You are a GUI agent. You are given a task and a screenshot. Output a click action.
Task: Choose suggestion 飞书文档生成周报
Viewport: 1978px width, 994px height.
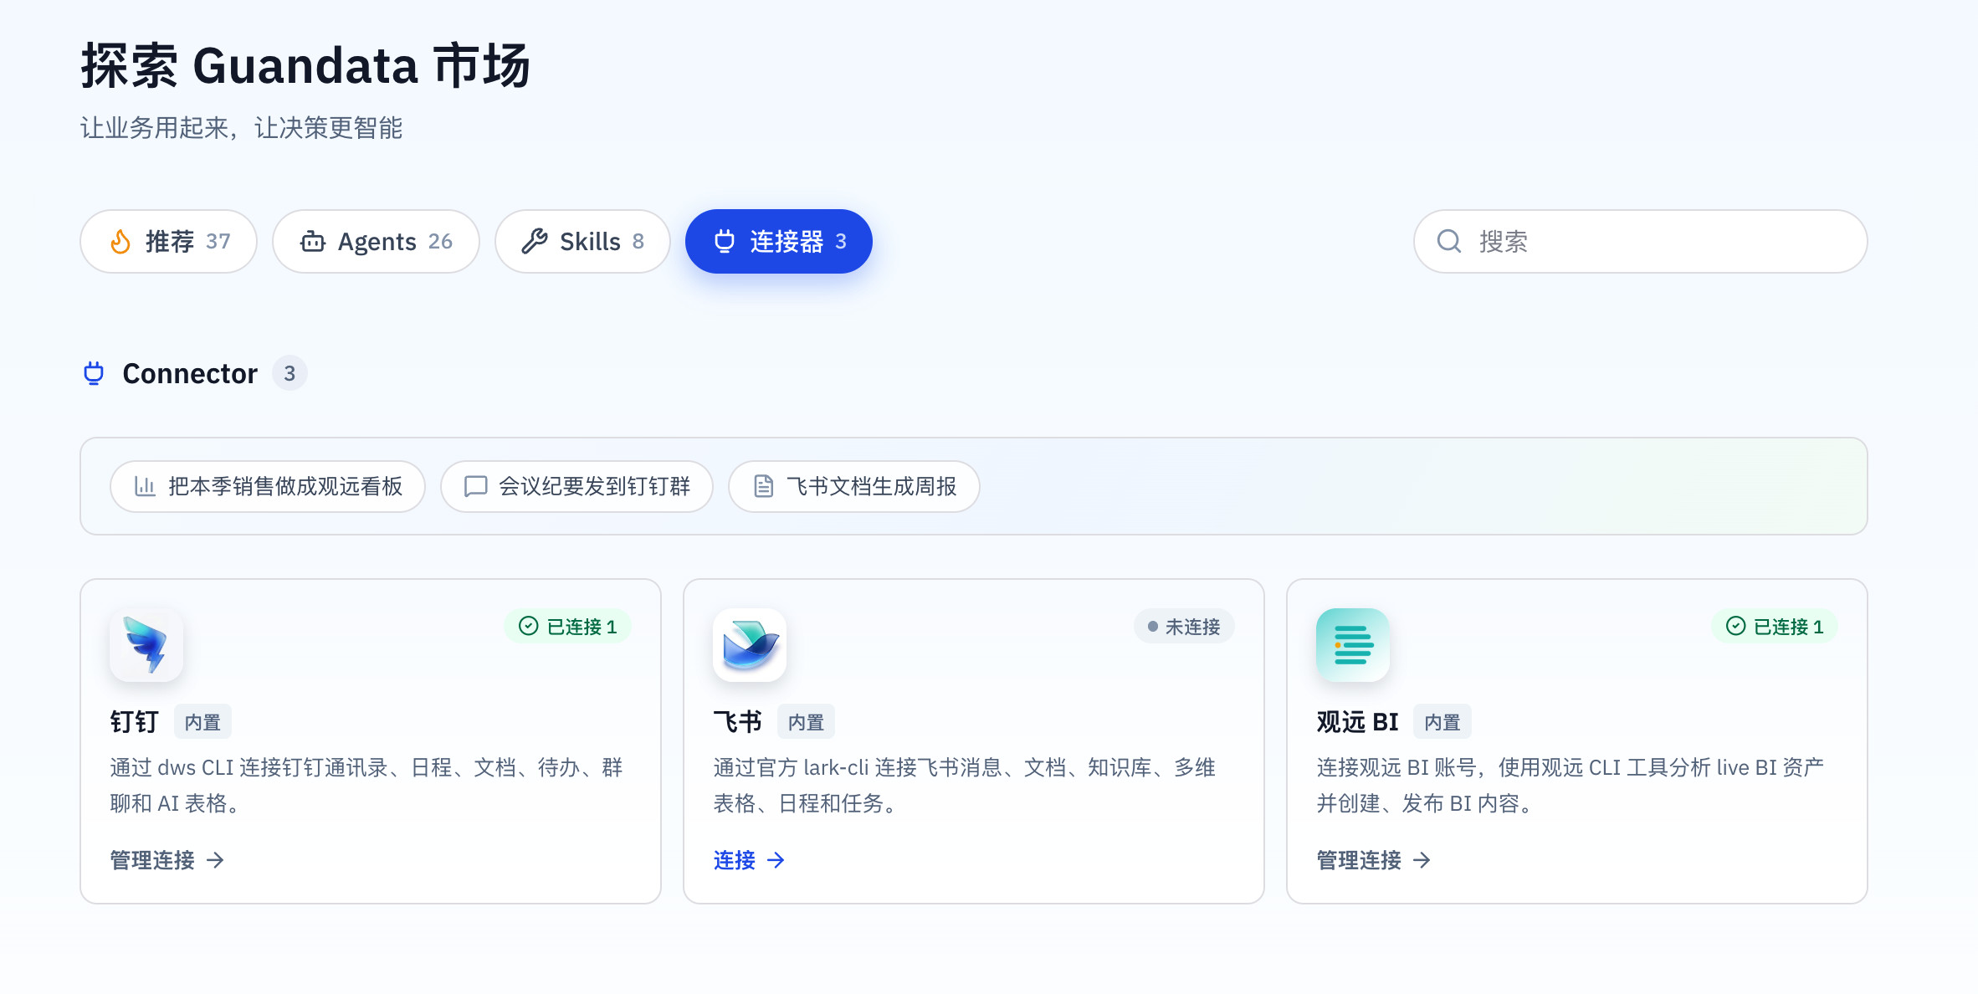[854, 486]
